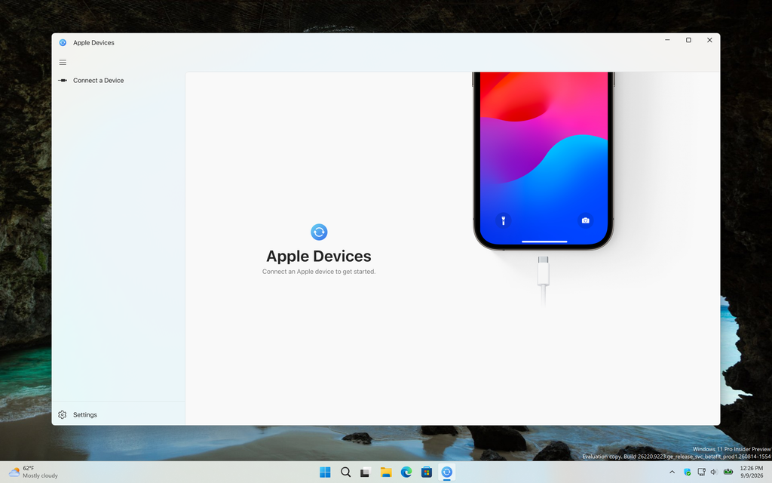Click the Apple Devices title bar app icon
772x483 pixels.
pos(63,42)
